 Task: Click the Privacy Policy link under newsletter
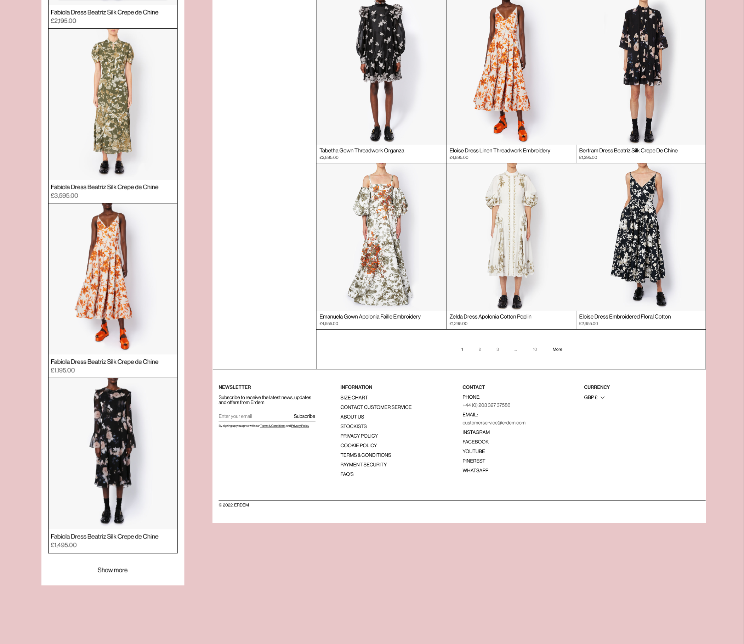point(300,426)
